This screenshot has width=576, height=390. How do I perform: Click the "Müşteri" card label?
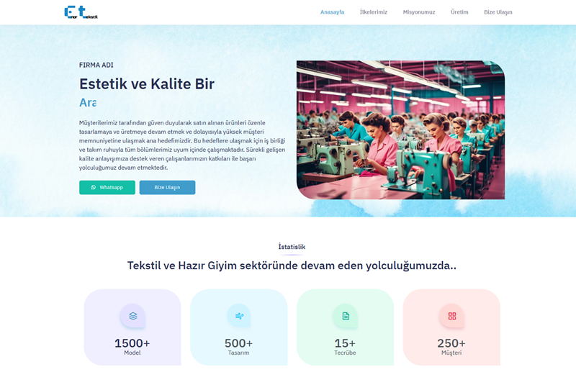(x=451, y=353)
